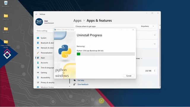Open the Video Company Profile folder

click(x=6, y=44)
